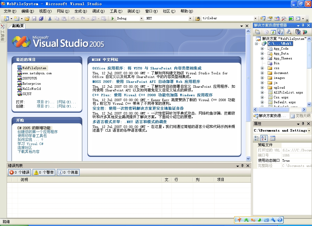This screenshot has height=226, width=312.
Task: Click the Save All icon
Action: (41, 19)
